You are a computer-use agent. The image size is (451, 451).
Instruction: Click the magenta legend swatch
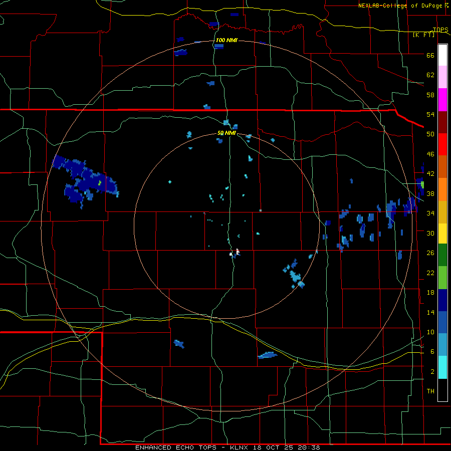(442, 100)
